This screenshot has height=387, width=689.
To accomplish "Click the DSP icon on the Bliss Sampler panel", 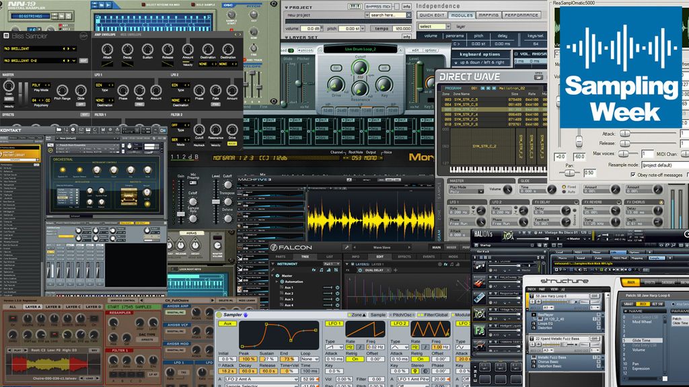I will [82, 36].
